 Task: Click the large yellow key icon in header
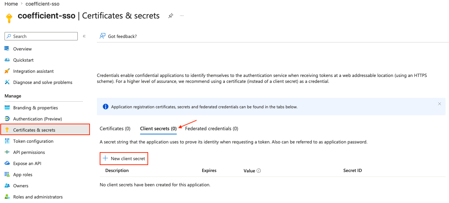click(x=9, y=18)
